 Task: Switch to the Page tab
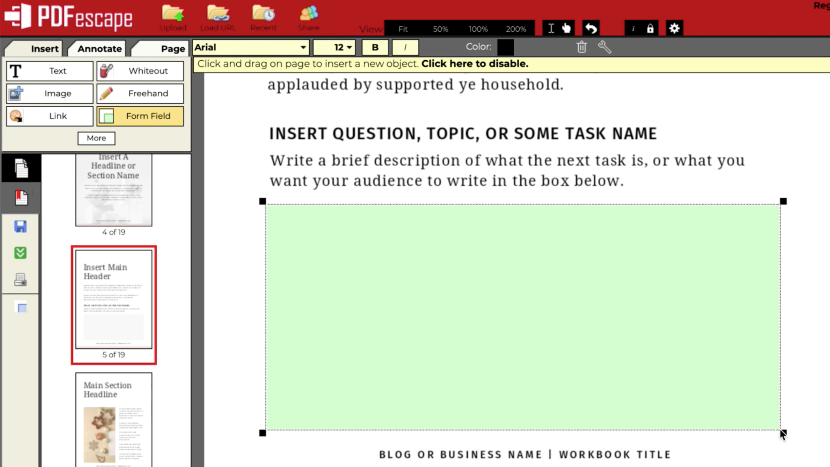point(172,49)
